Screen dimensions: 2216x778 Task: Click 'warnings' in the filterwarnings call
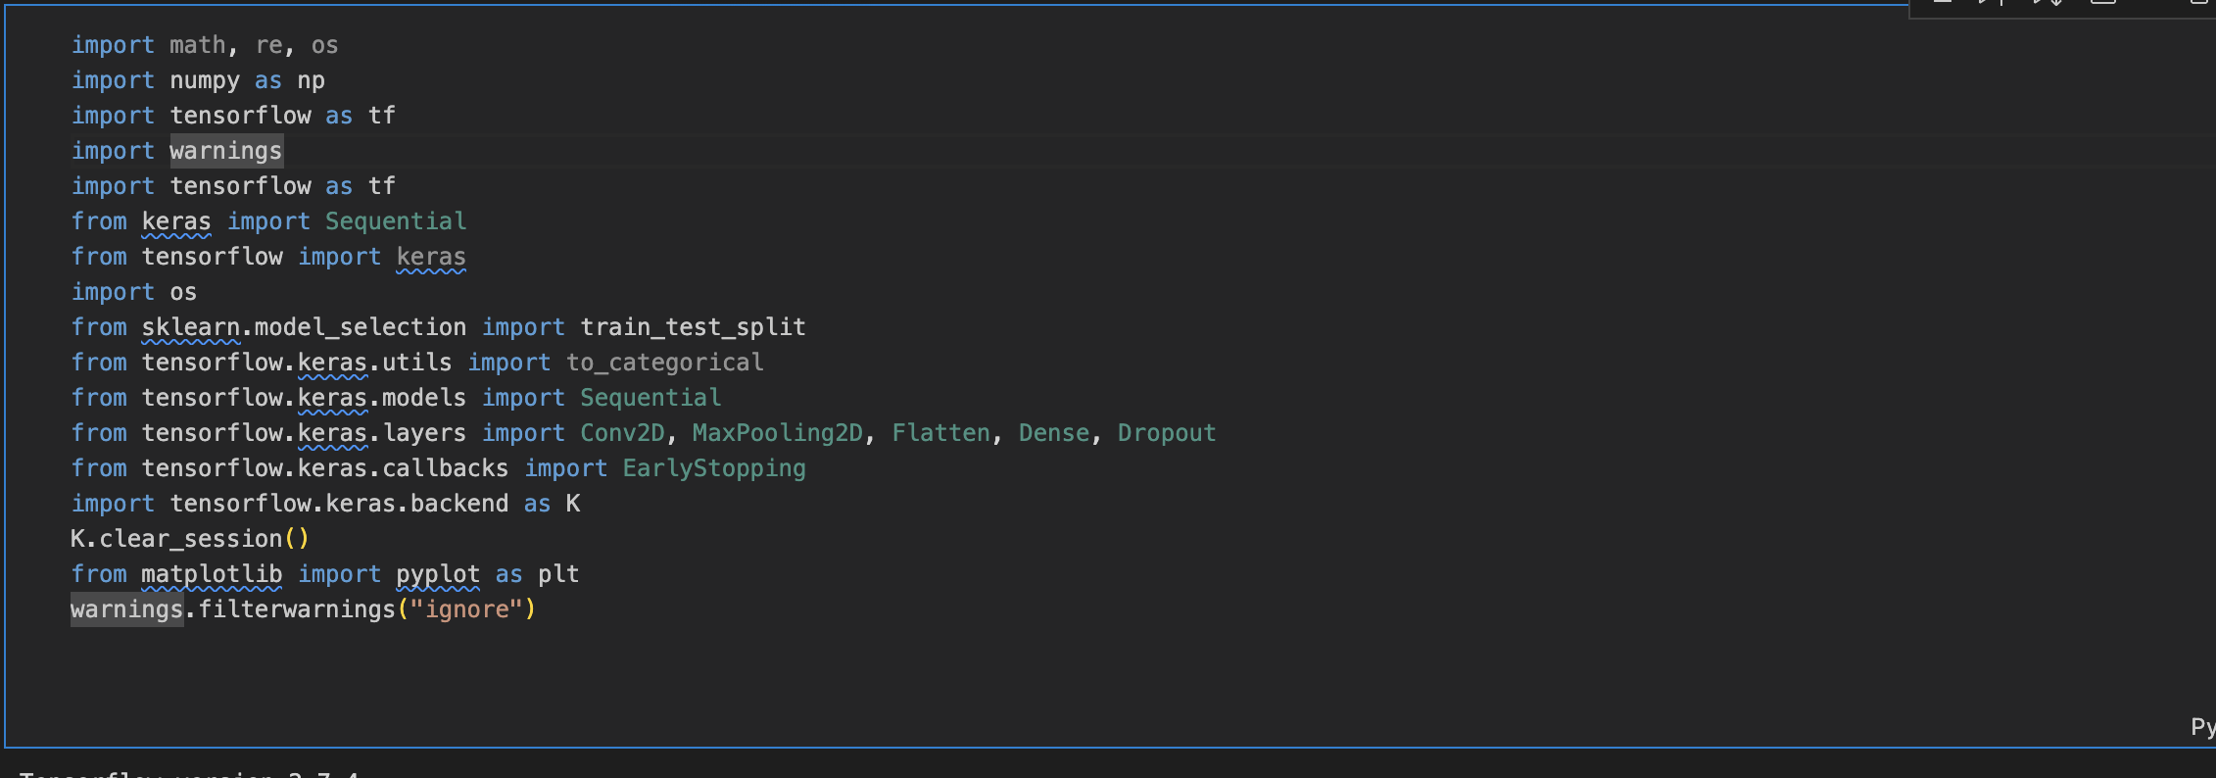tap(126, 609)
